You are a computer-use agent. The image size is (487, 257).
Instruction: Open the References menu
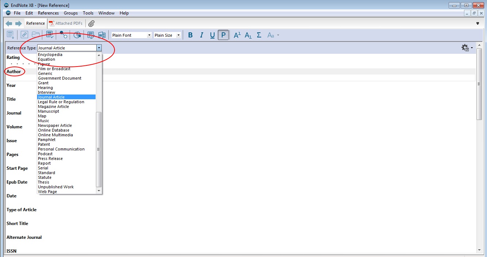pos(48,13)
